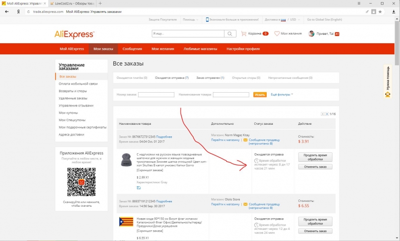The width and height of the screenshot is (400, 241).
Task: Click the mobile app phone icon
Action: pos(207,20)
